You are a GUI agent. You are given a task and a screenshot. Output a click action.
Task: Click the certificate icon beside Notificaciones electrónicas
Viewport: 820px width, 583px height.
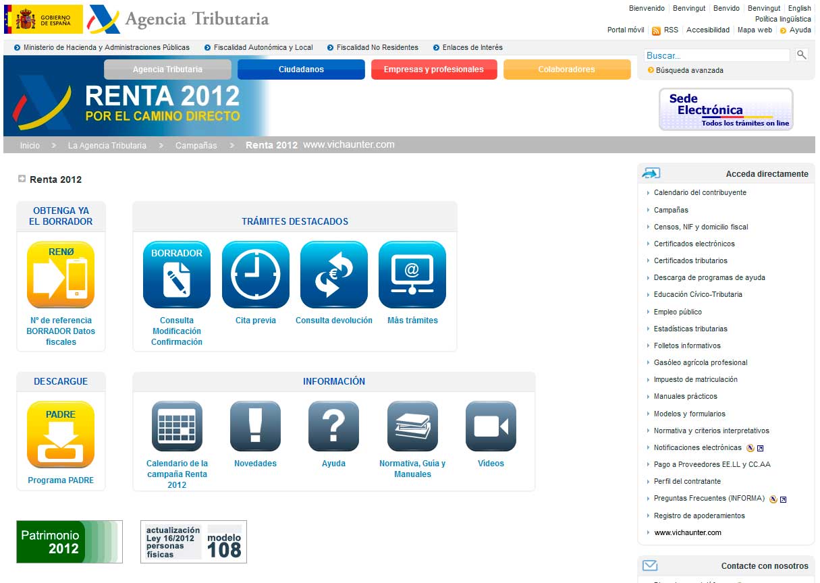tap(750, 448)
